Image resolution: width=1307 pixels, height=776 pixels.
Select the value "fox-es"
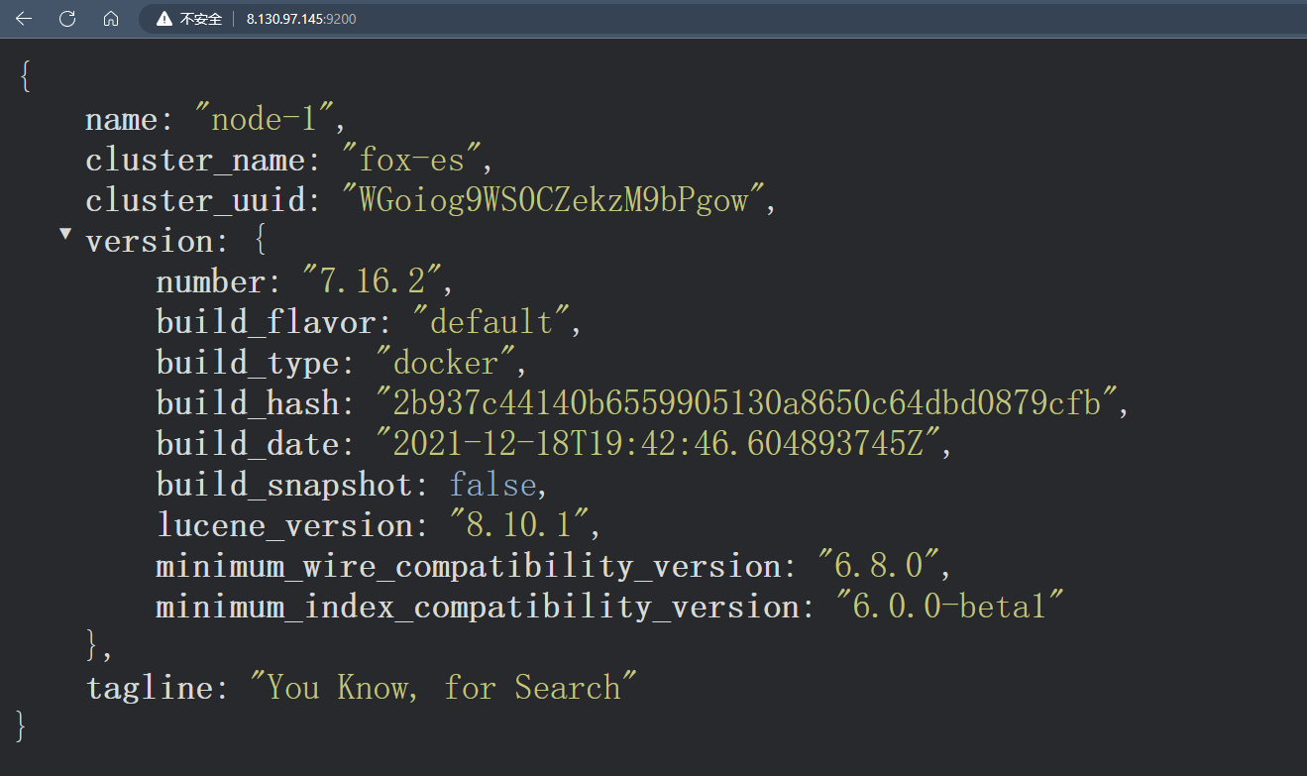click(x=411, y=161)
